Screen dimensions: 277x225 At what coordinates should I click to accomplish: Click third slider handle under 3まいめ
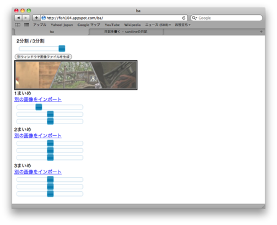click(50, 194)
